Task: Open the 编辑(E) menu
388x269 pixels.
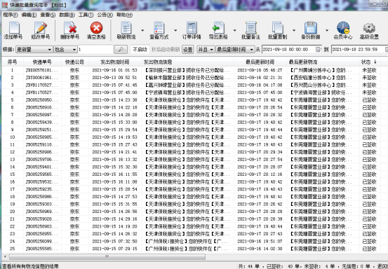Action: click(29, 15)
